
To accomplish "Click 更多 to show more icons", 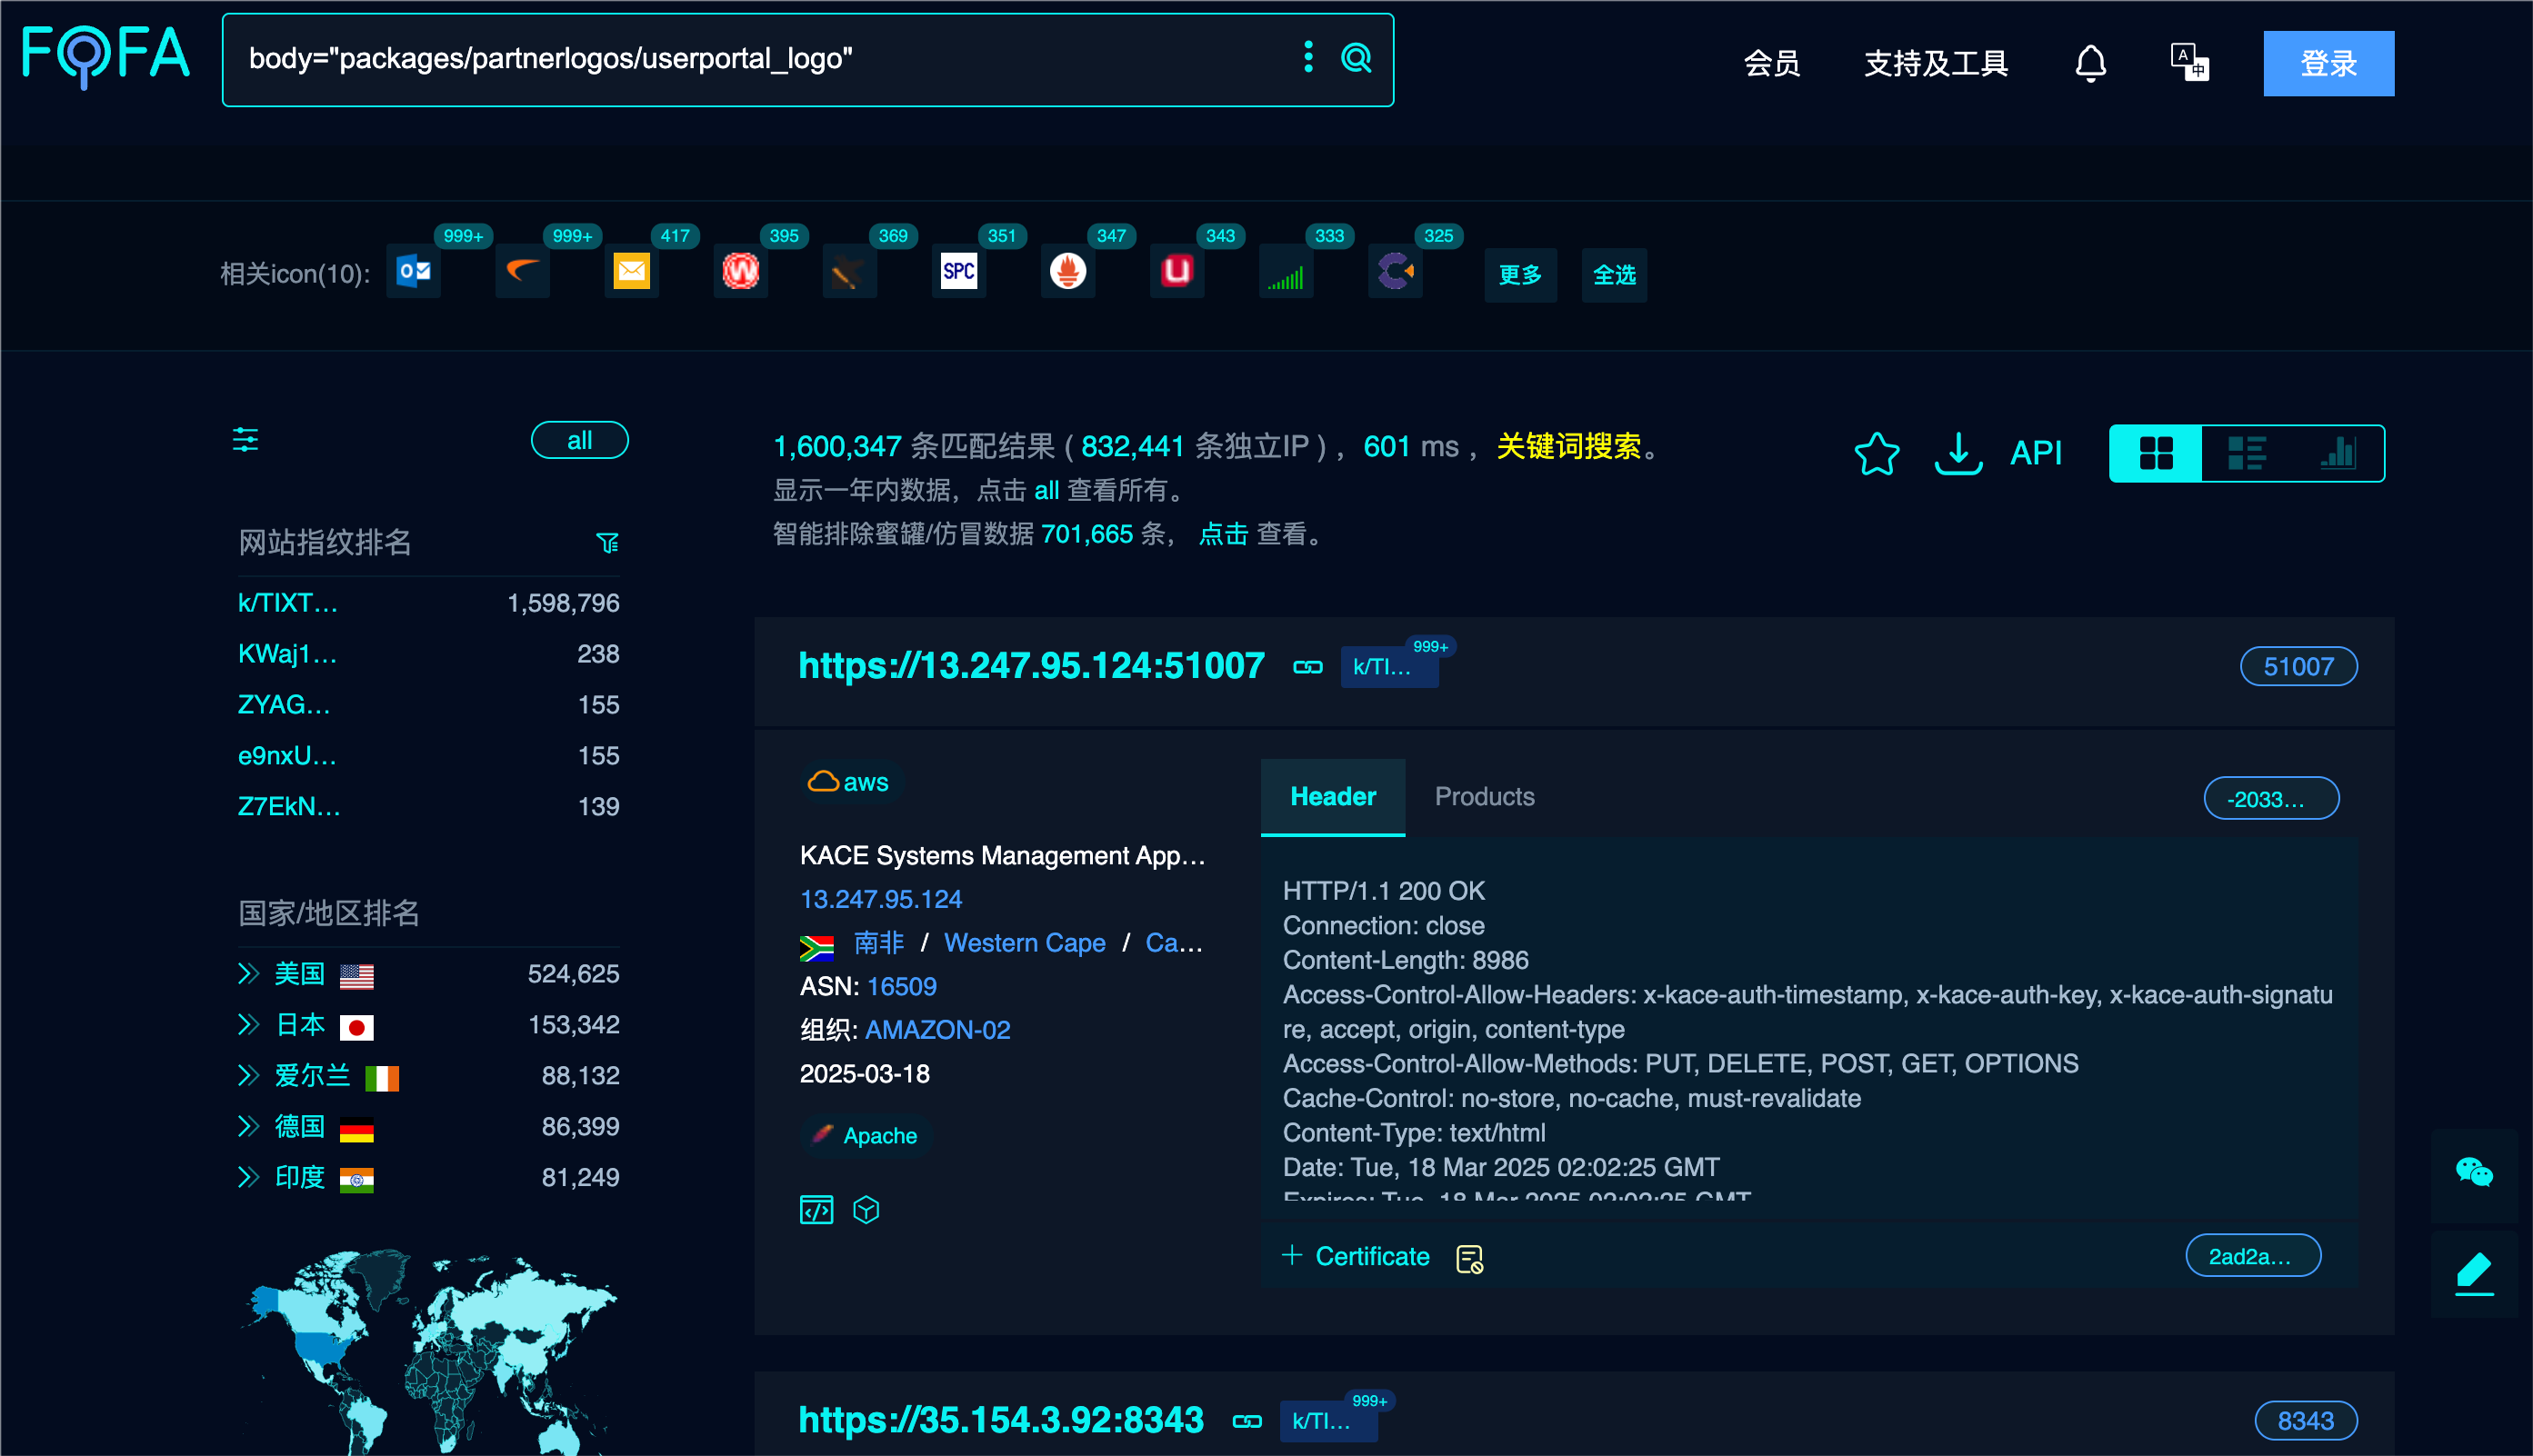I will 1519,274.
